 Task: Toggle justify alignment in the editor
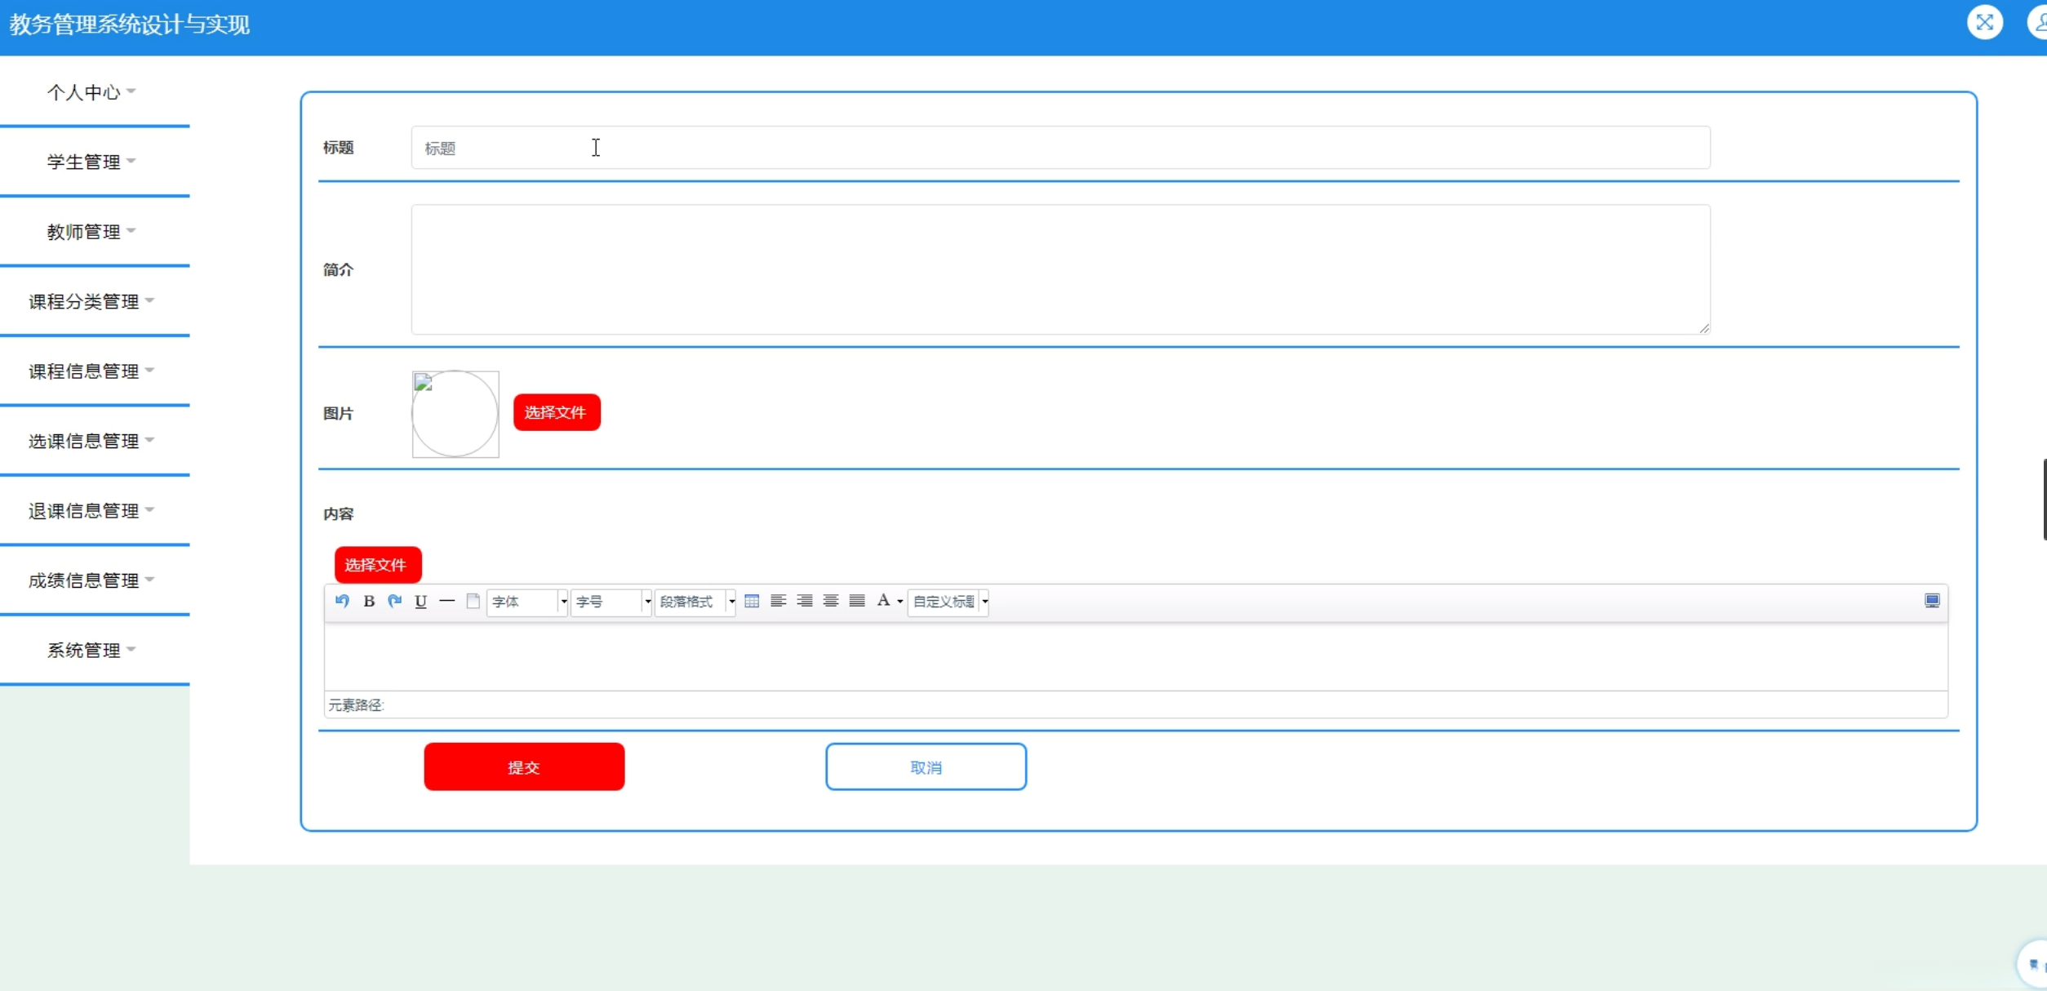coord(857,601)
